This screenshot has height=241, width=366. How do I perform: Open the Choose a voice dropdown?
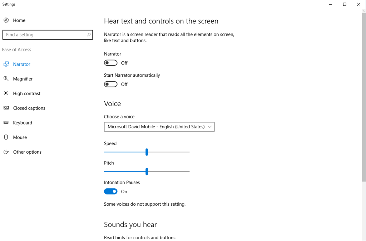coord(159,127)
